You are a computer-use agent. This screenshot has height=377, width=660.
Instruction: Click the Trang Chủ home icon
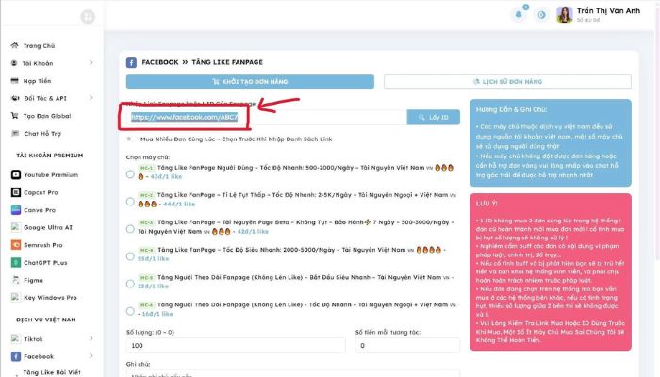tap(15, 45)
